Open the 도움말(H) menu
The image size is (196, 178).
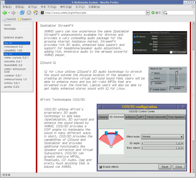pos(94,7)
